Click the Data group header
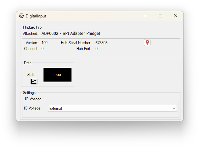The image size is (199, 148). pos(28,62)
